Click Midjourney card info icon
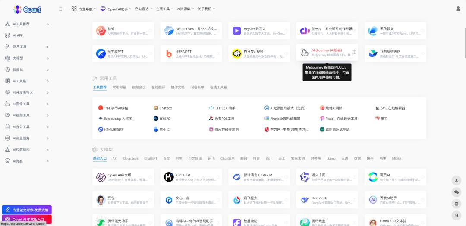The image size is (466, 226). [x=354, y=52]
